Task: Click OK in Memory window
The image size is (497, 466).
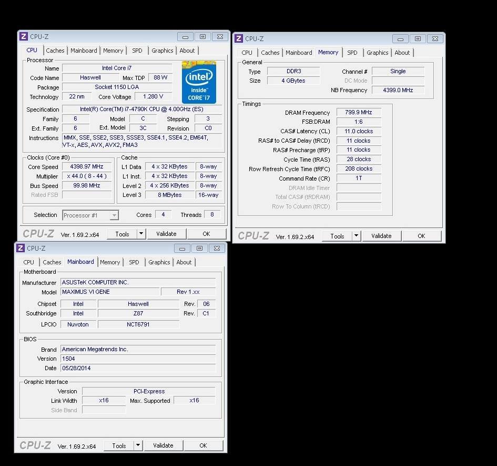Action: click(x=421, y=236)
